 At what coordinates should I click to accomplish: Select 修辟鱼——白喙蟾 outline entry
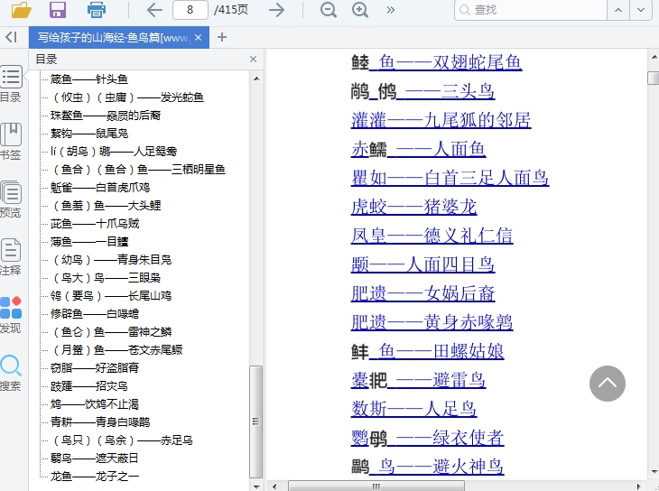pos(95,314)
